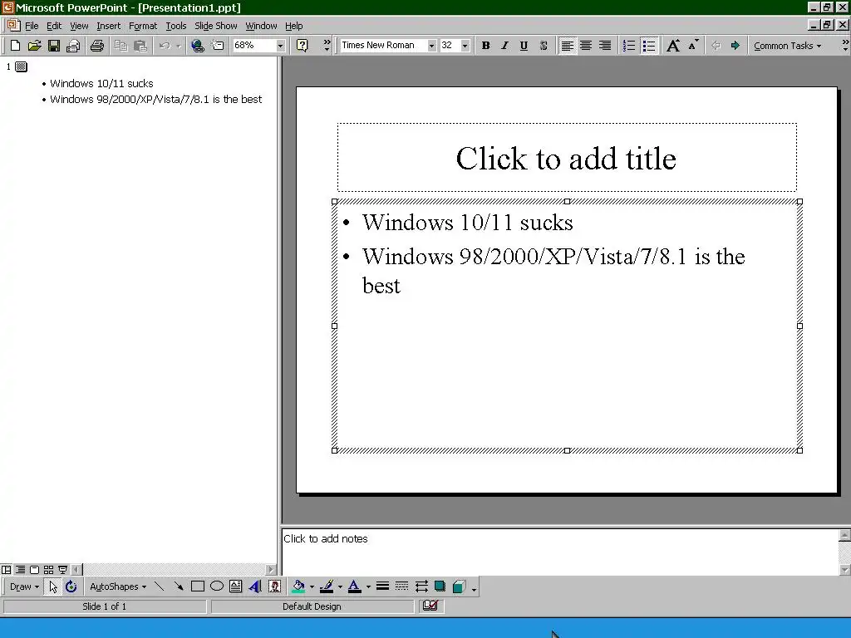Select the Rectangle drawing tool
Image resolution: width=851 pixels, height=638 pixels.
198,586
